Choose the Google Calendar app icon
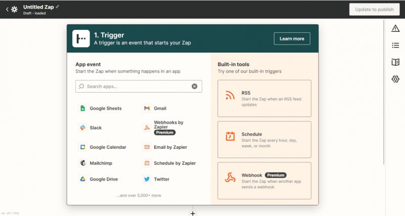405x216 pixels. pyautogui.click(x=83, y=147)
